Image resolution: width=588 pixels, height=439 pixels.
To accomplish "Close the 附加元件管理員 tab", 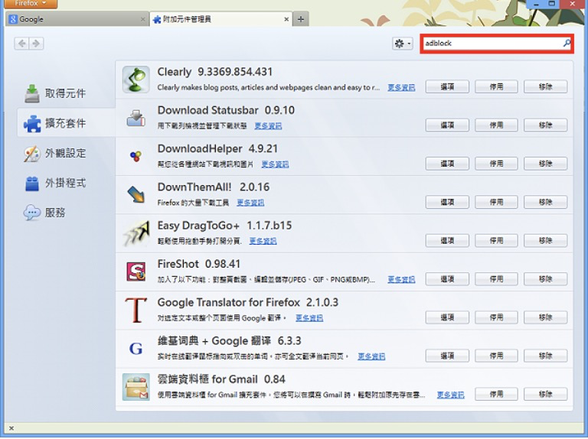I will point(286,19).
